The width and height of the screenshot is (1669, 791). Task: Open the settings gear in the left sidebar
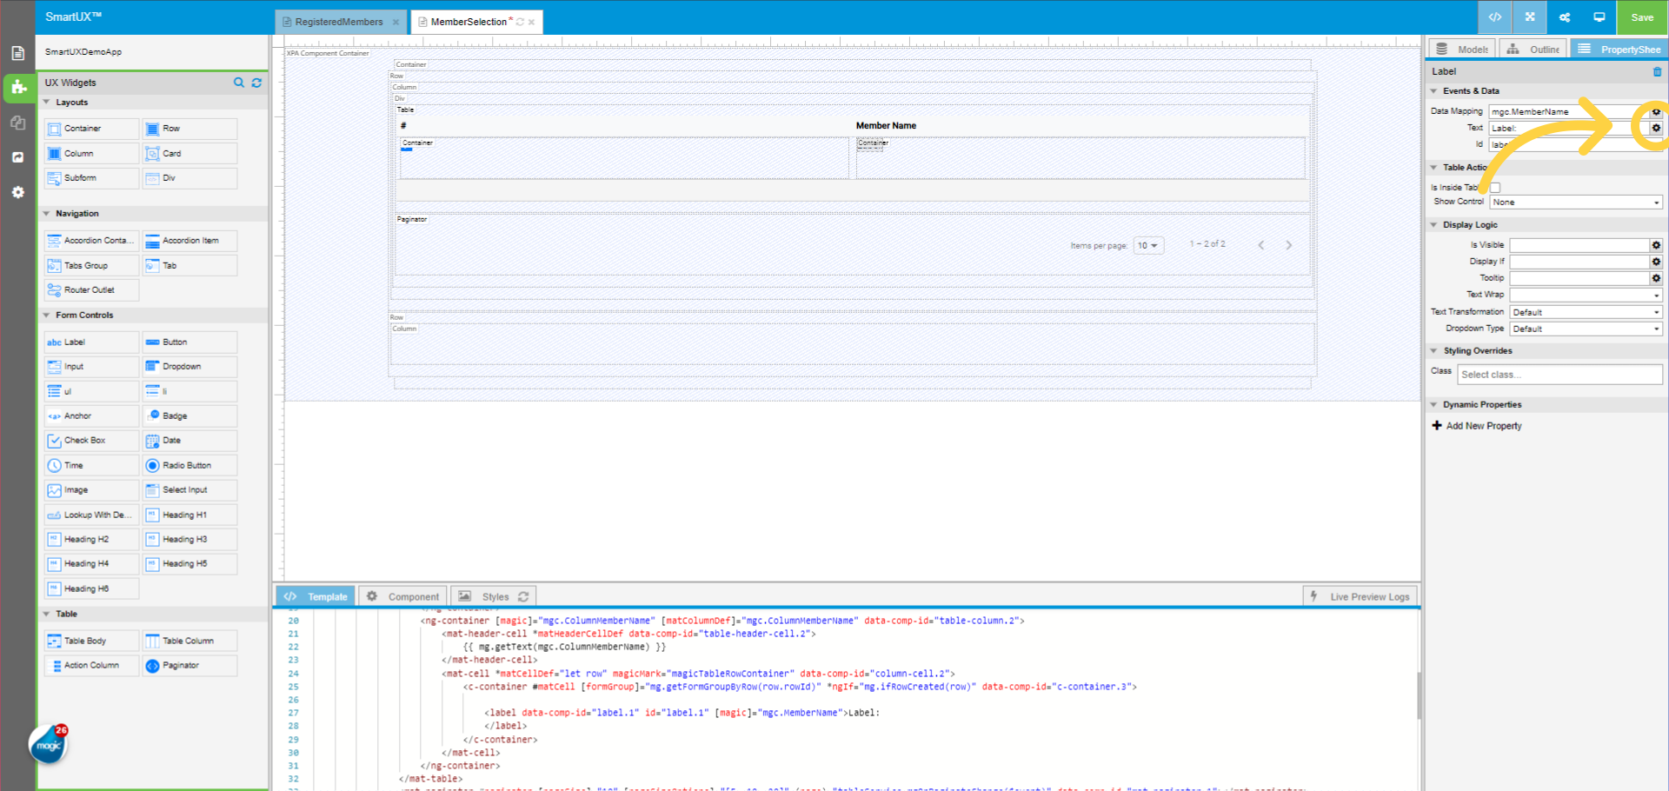pyautogui.click(x=17, y=192)
